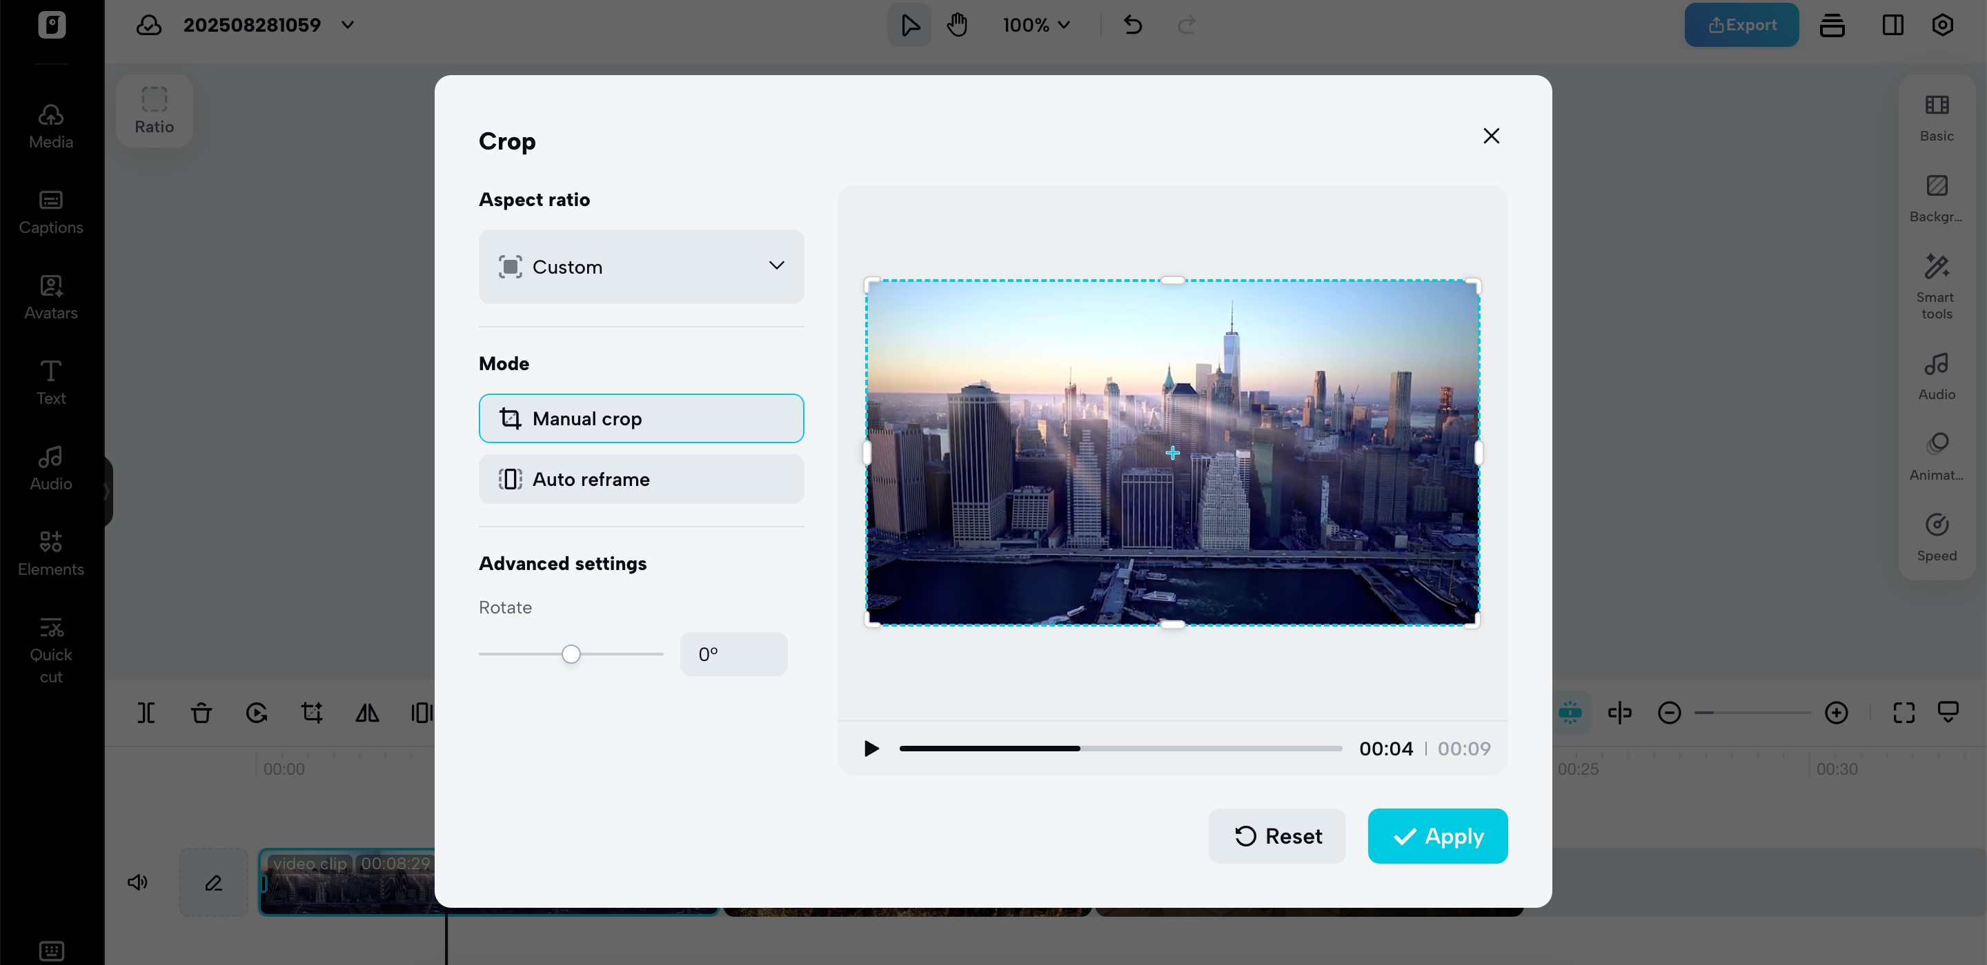The width and height of the screenshot is (1987, 965).
Task: Open the Avatars sidebar panel
Action: tap(51, 298)
